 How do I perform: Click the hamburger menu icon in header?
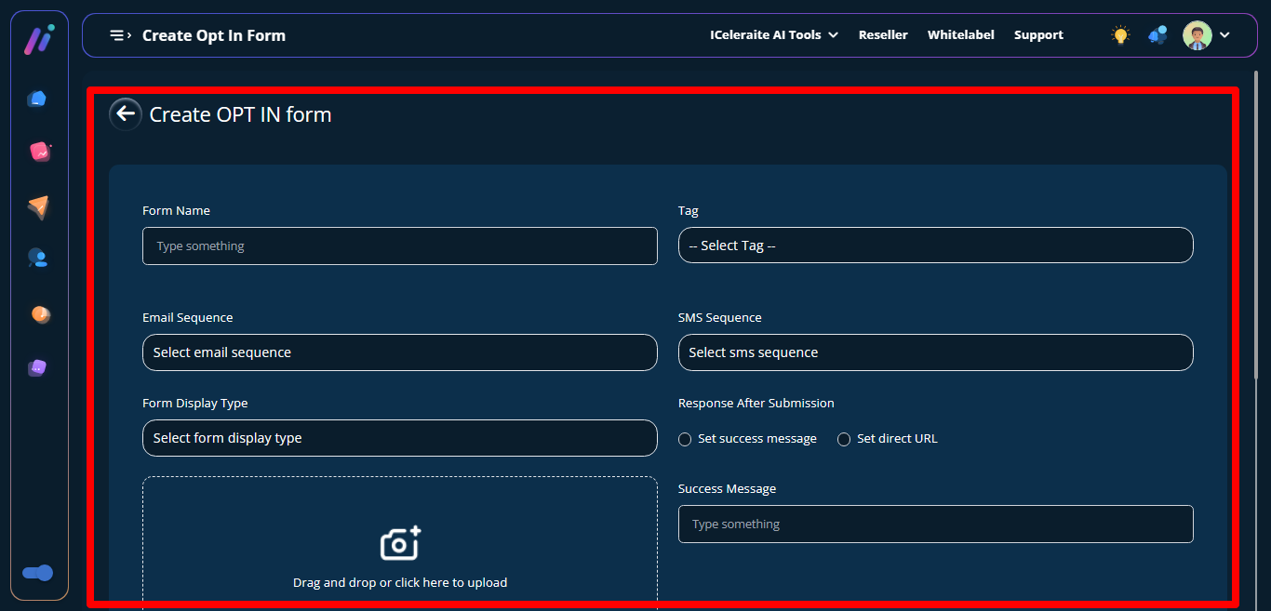pyautogui.click(x=119, y=35)
